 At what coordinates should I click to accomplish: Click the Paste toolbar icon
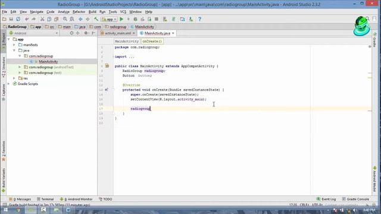[x=57, y=19]
